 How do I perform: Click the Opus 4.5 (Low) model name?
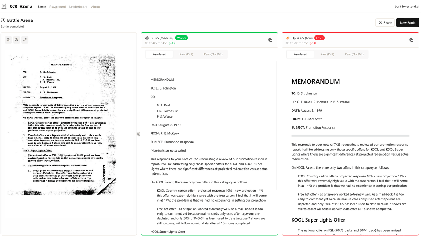[x=302, y=38]
